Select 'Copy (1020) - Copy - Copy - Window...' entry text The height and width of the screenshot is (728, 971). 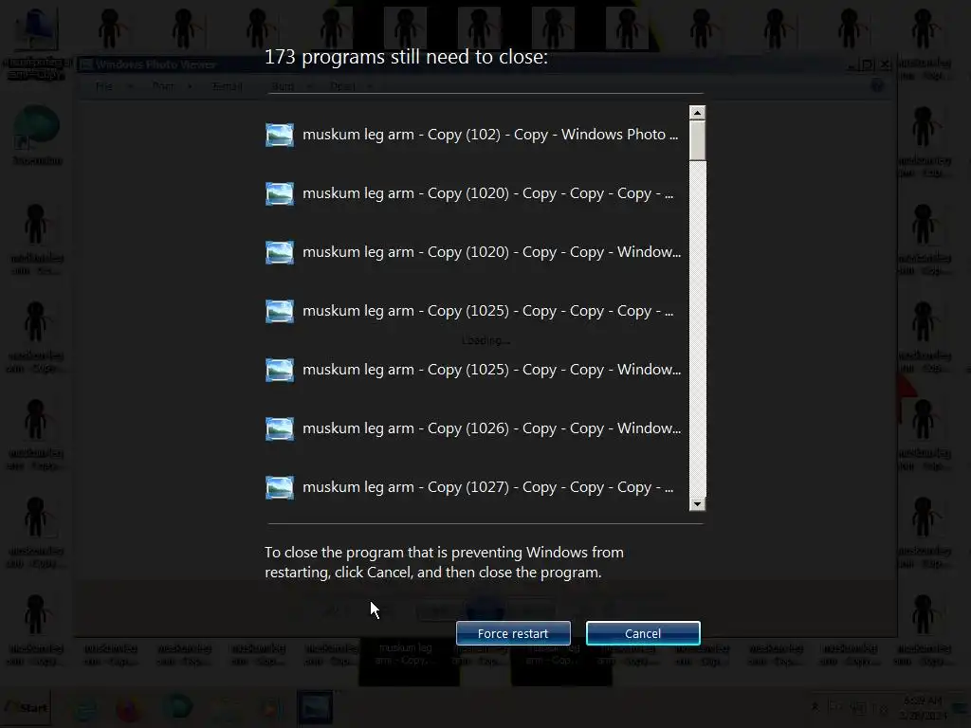[x=492, y=252]
